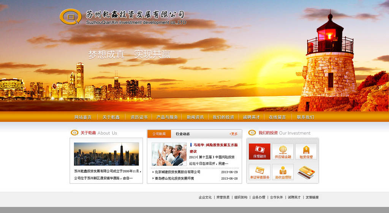Viewport: 389px width, 213px height.
Task: Open the 保理融资 investment tile
Action: click(x=259, y=151)
